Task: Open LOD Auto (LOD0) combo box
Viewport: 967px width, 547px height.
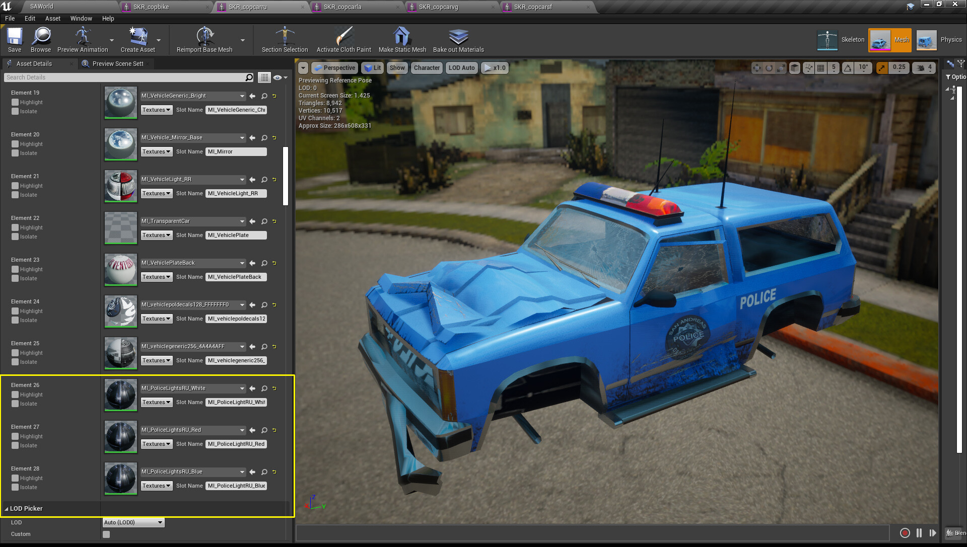Action: coord(133,522)
